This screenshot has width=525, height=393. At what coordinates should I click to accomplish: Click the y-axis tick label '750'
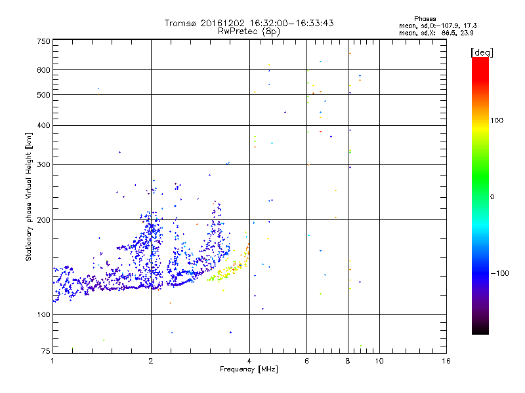tap(43, 41)
